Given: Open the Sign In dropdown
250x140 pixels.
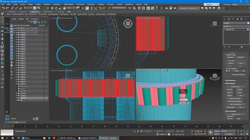Looking at the screenshot, I should pyautogui.click(x=211, y=4).
